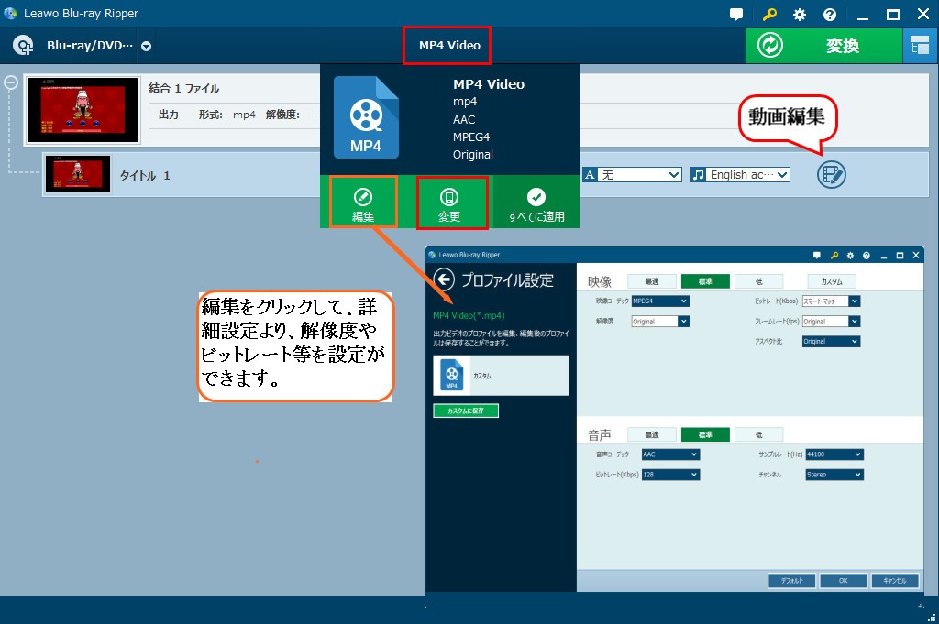Click help icon in プロファイル設定 window title bar
Screen dimensions: 939x624
point(866,256)
